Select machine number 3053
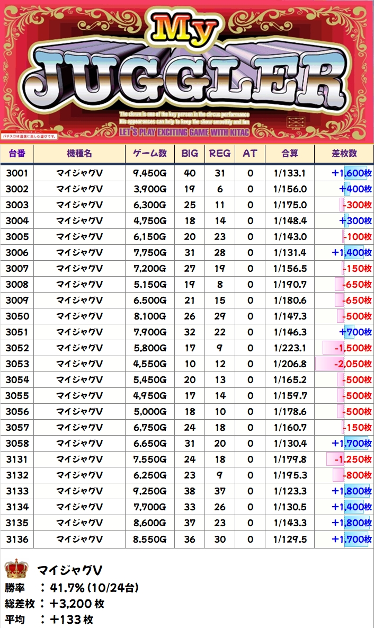Screen dimensions: 374x628 click(x=17, y=364)
